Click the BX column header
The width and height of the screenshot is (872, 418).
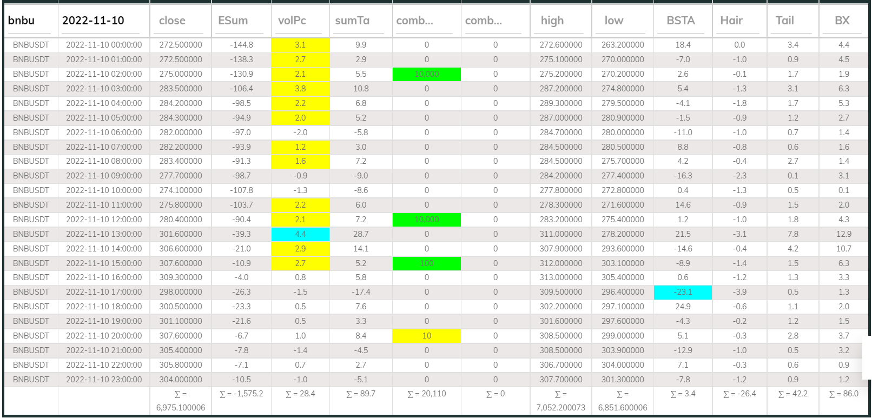point(842,21)
